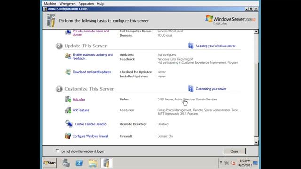This screenshot has height=169, width=301.
Task: Minimize the Initial Configuration Tasks window
Action: [x=247, y=9]
